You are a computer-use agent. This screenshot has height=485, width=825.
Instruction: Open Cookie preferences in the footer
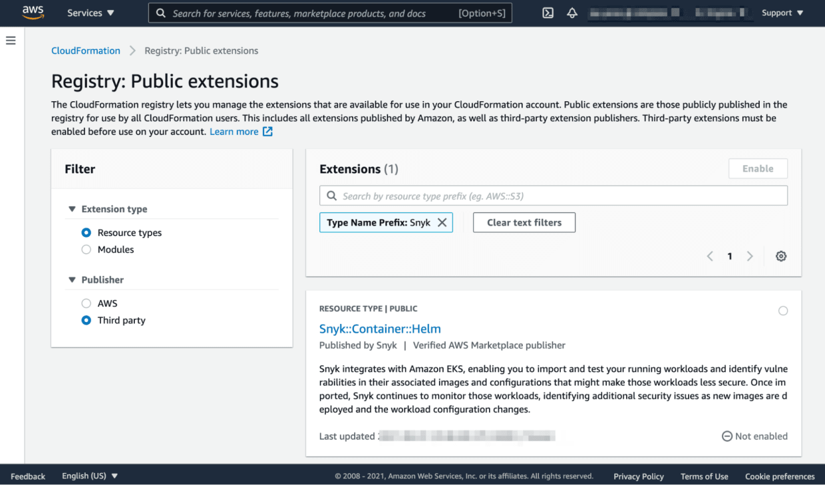[780, 476]
